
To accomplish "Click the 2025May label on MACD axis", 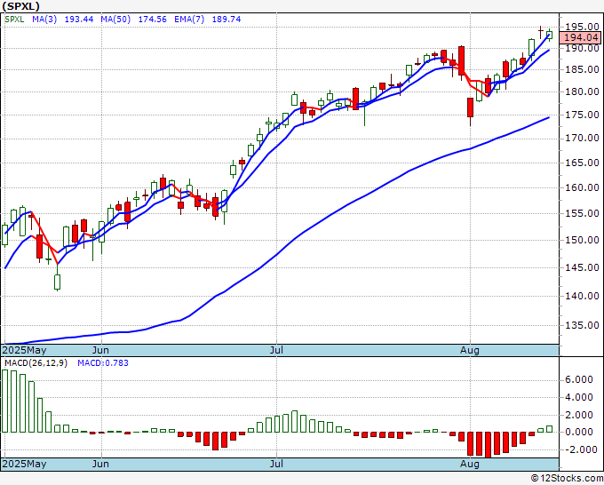I will click(25, 464).
